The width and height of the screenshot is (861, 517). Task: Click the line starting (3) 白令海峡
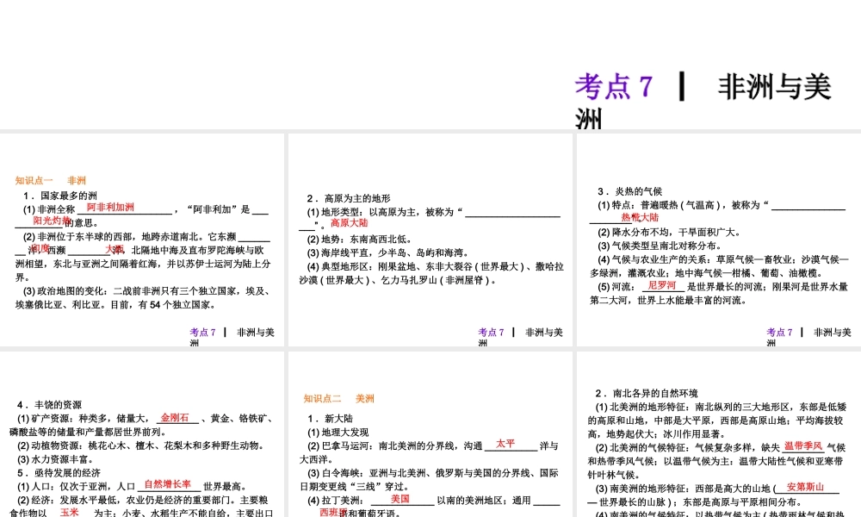429,479
